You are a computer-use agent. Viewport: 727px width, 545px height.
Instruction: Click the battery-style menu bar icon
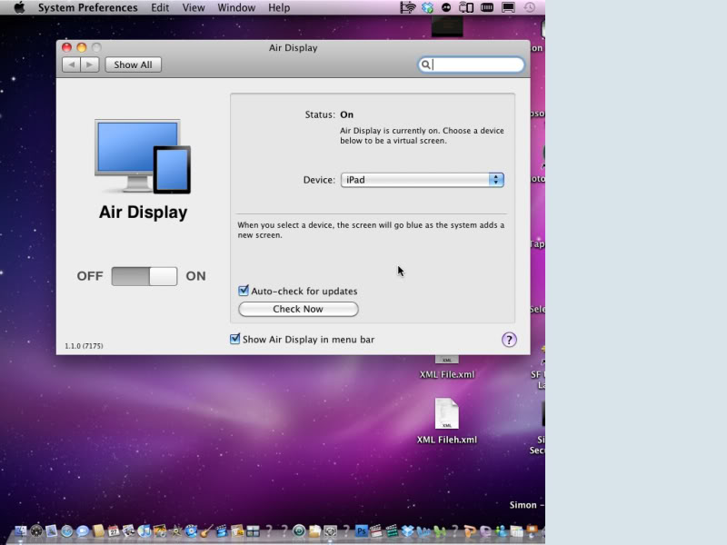[x=487, y=7]
